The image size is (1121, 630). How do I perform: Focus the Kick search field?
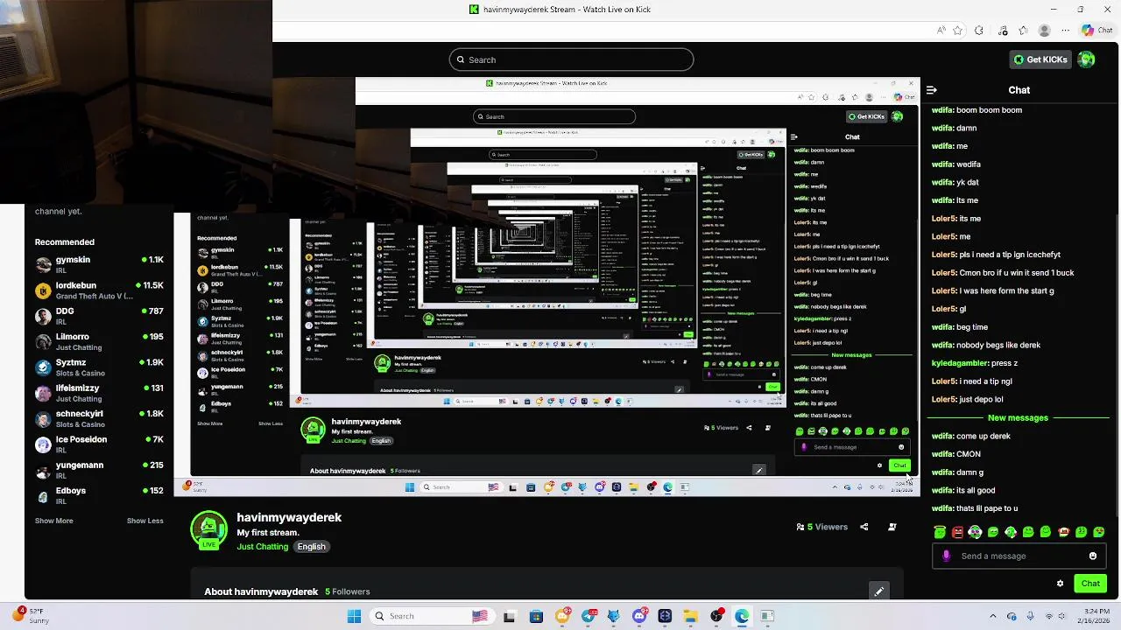pos(571,59)
